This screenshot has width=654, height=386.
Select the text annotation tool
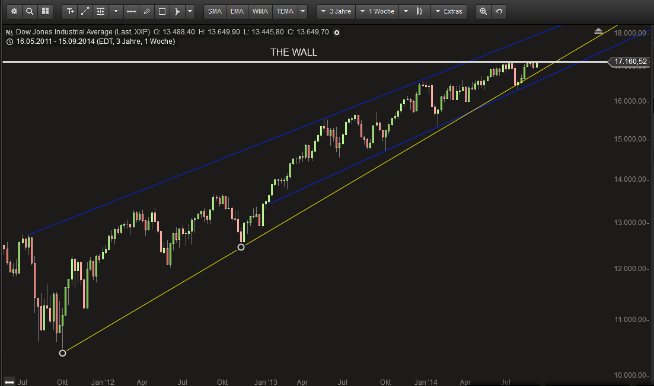pos(70,11)
